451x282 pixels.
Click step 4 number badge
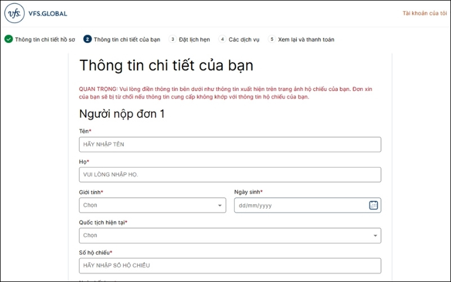pyautogui.click(x=222, y=39)
